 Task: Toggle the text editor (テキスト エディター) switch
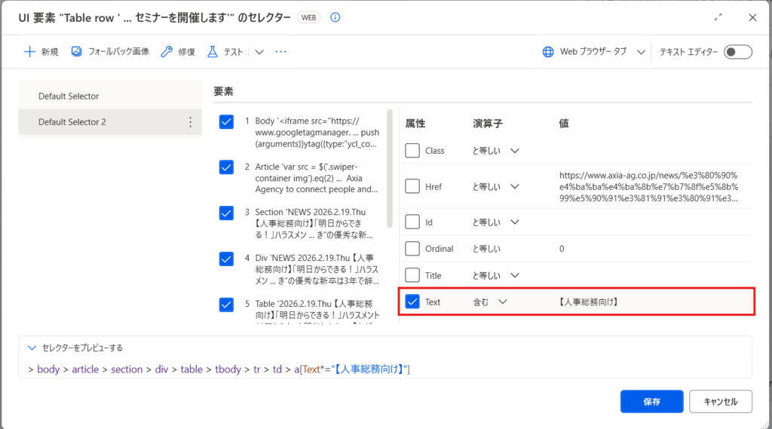[x=737, y=52]
